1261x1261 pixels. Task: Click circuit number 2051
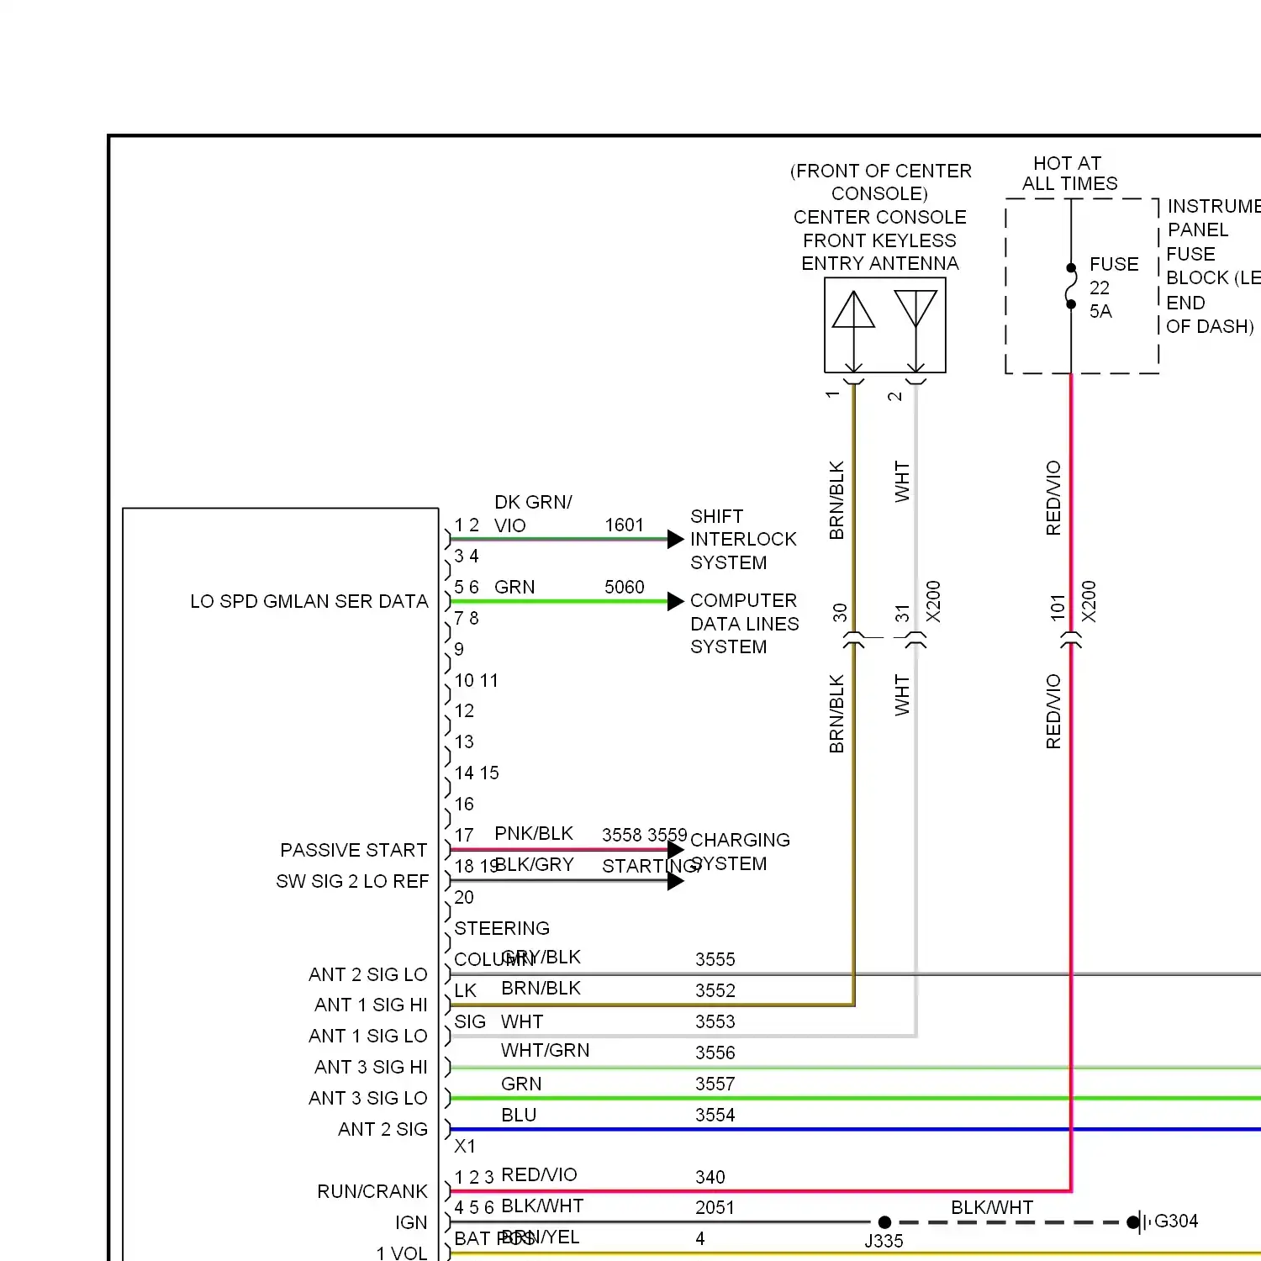(x=715, y=1207)
